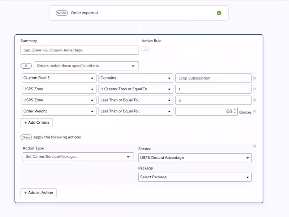
Task: Click the green checkmark on Order imported
Action: (219, 13)
